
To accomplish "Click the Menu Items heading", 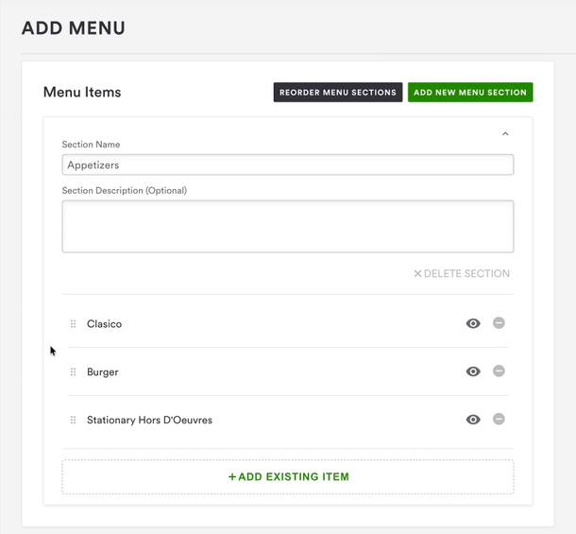I will pos(82,93).
